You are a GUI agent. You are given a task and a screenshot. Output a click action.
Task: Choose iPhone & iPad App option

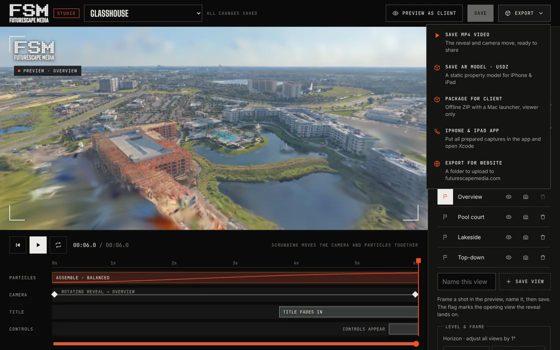[x=488, y=138]
